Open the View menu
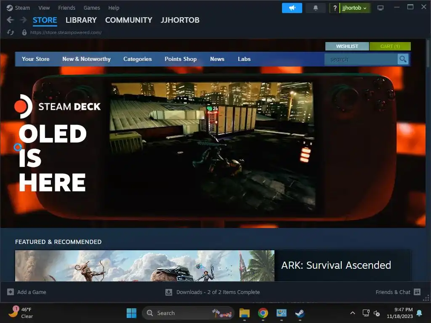This screenshot has height=323, width=431. tap(44, 8)
